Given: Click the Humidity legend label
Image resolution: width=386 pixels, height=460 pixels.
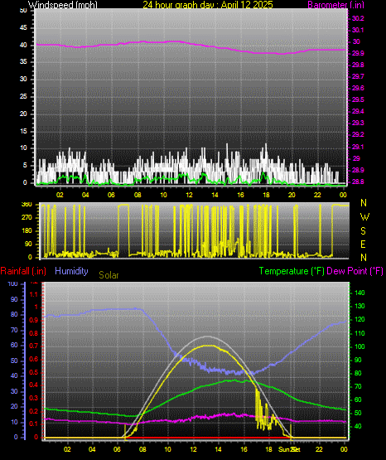Looking at the screenshot, I should [x=71, y=271].
